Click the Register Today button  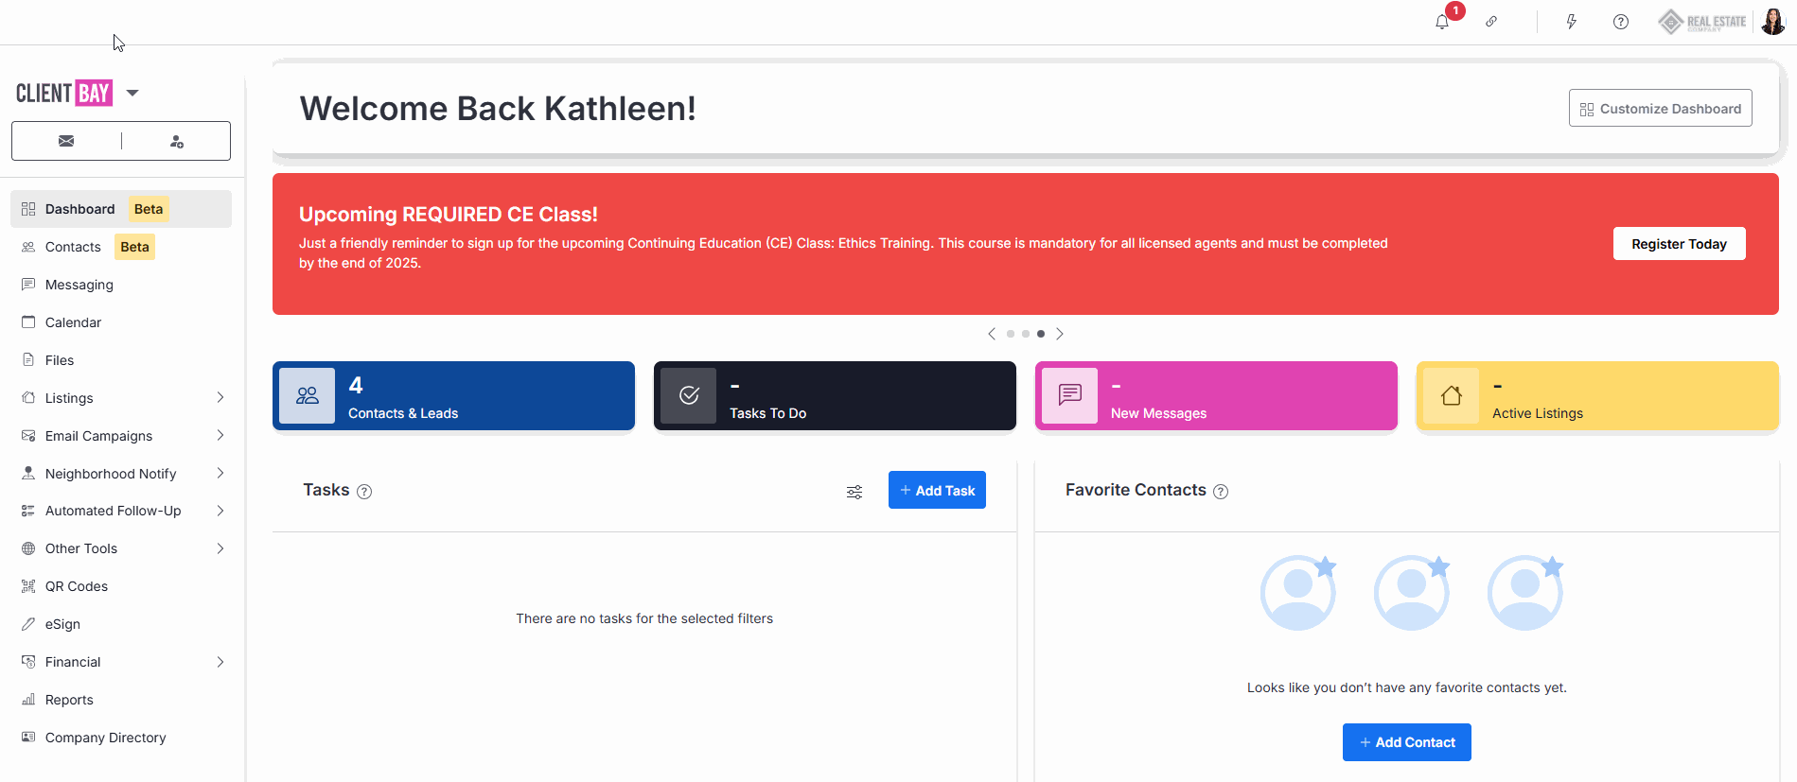[1679, 244]
